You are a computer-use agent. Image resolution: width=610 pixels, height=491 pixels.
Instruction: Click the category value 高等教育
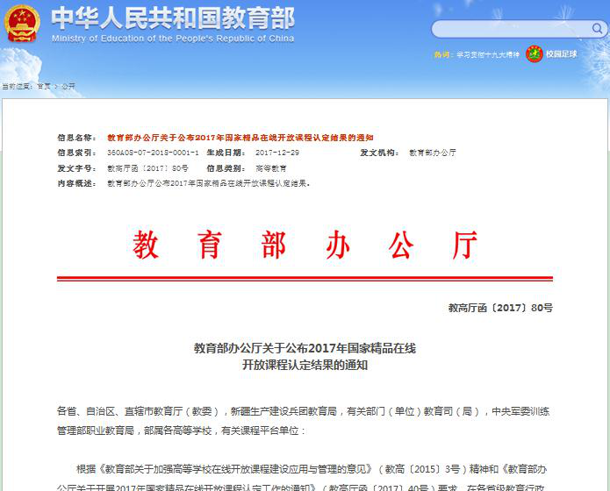tap(271, 168)
